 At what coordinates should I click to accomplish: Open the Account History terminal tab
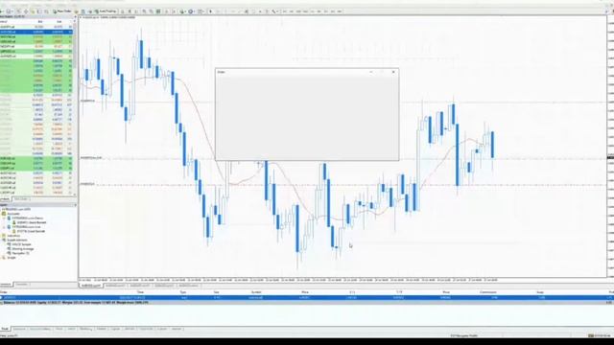(x=40, y=329)
